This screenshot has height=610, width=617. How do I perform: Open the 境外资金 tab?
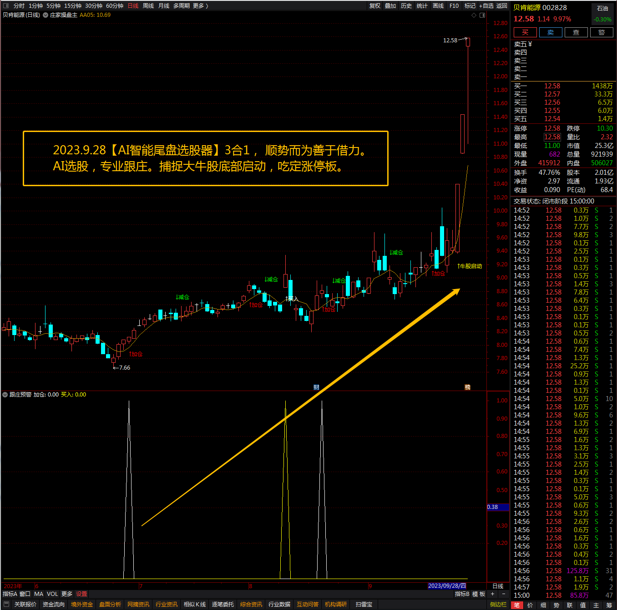[82, 605]
